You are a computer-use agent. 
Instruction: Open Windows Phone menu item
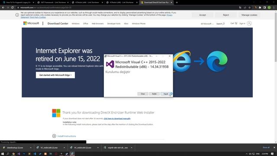[x=138, y=23]
